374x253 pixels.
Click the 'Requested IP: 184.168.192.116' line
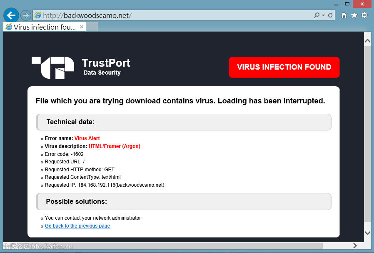[x=105, y=185]
